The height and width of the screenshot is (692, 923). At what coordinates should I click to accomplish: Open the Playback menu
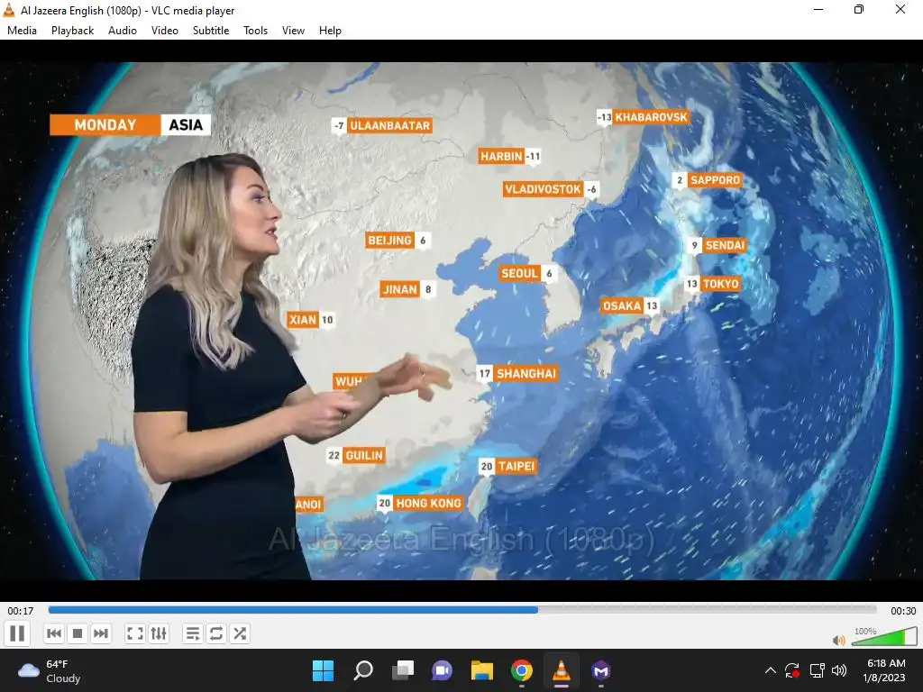pyautogui.click(x=72, y=31)
